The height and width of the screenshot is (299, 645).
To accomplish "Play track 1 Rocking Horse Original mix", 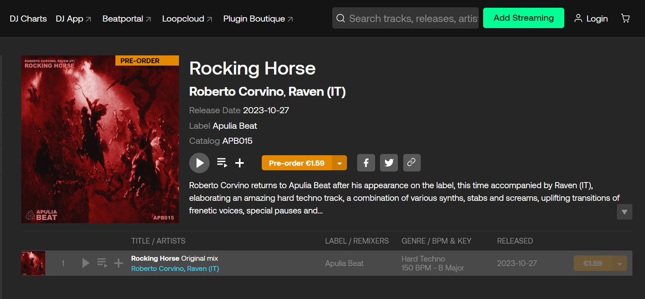I will click(x=85, y=263).
